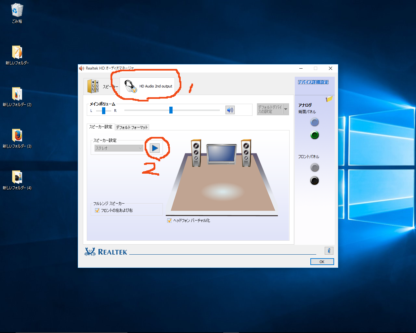Click the right speaker in room diagram
The width and height of the screenshot is (416, 333).
click(x=246, y=153)
